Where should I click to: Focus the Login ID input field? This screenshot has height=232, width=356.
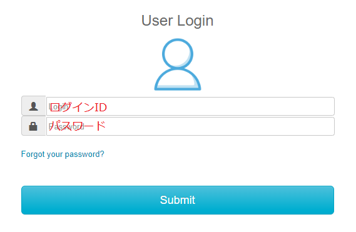(190, 106)
